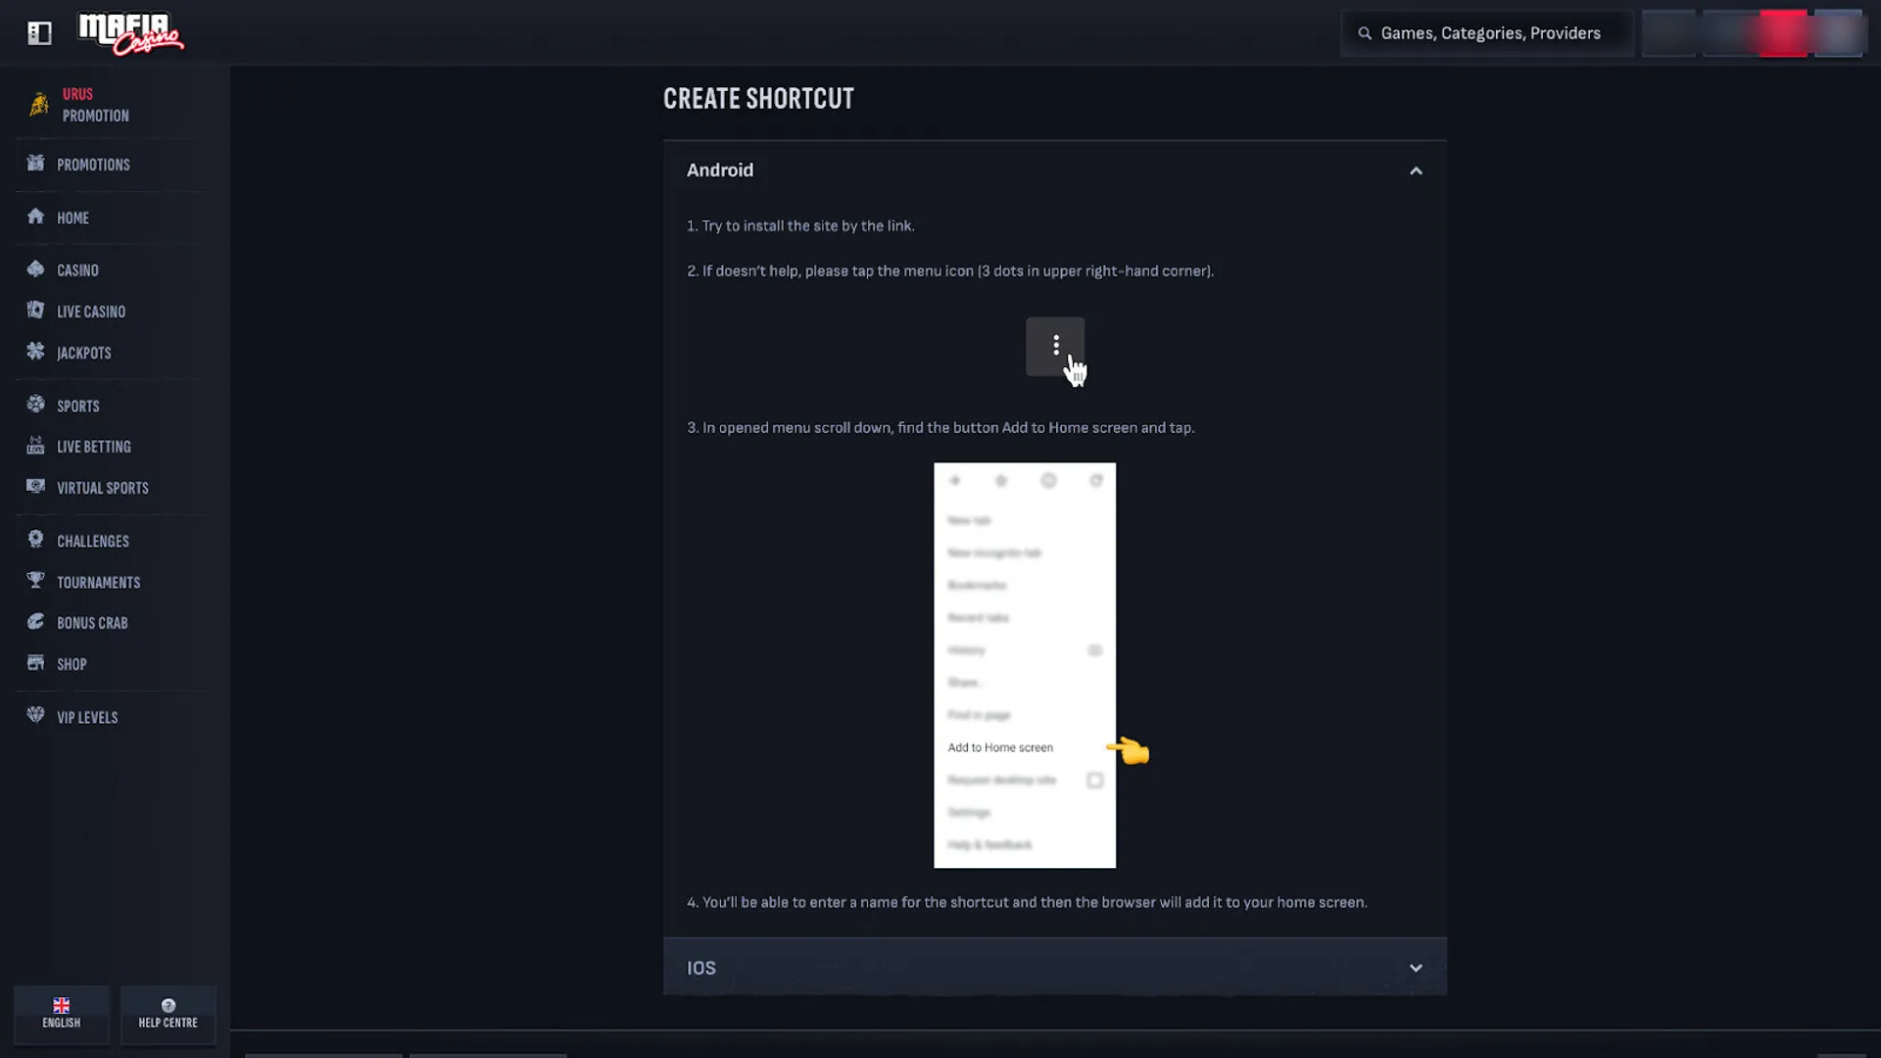
Task: Select the Sports ball icon
Action: (36, 405)
